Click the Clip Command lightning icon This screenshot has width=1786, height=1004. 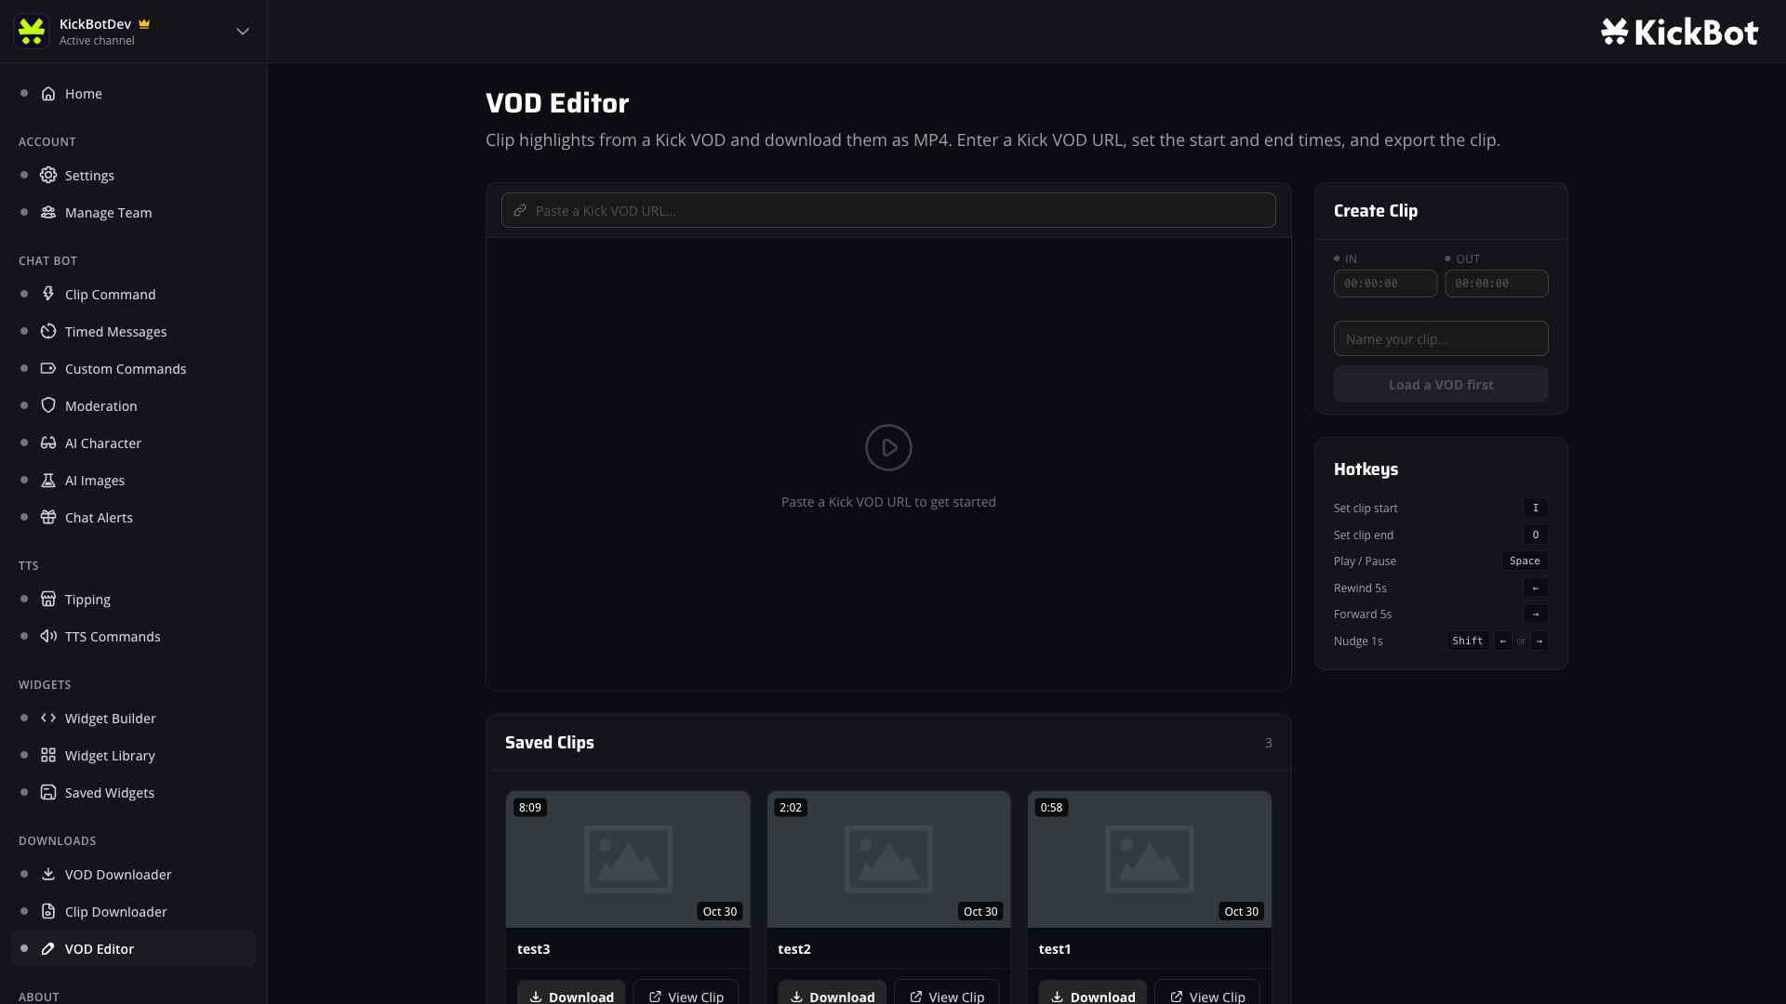click(48, 295)
